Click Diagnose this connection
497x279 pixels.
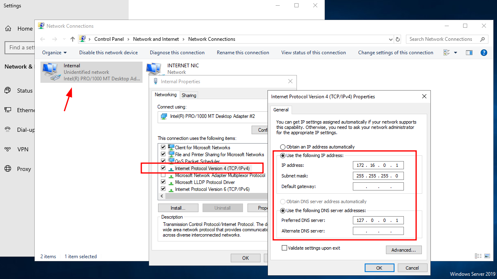click(x=177, y=53)
